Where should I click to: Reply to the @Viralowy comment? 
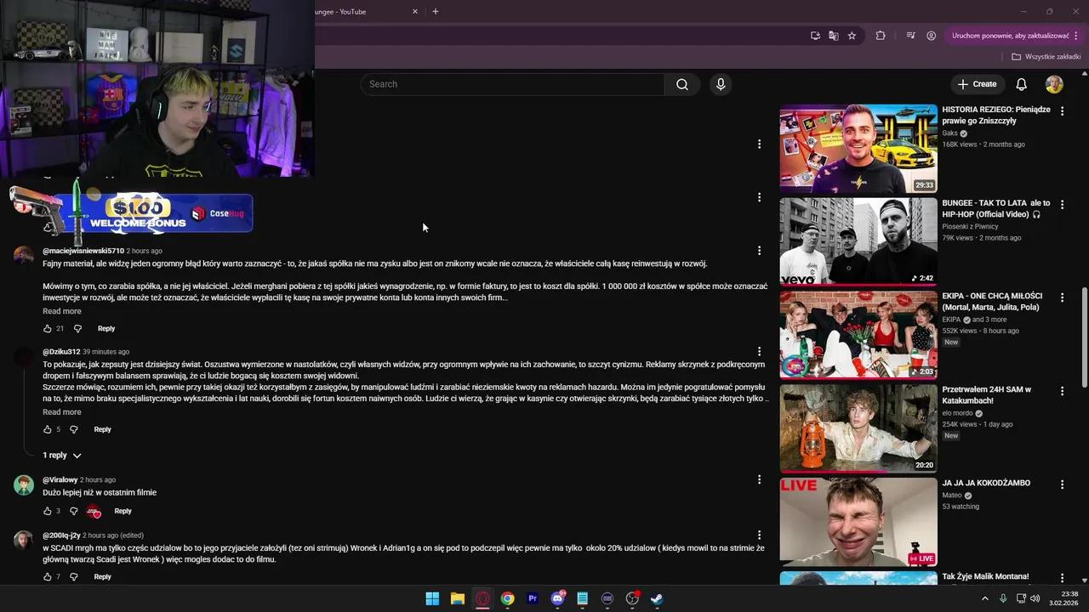click(123, 511)
